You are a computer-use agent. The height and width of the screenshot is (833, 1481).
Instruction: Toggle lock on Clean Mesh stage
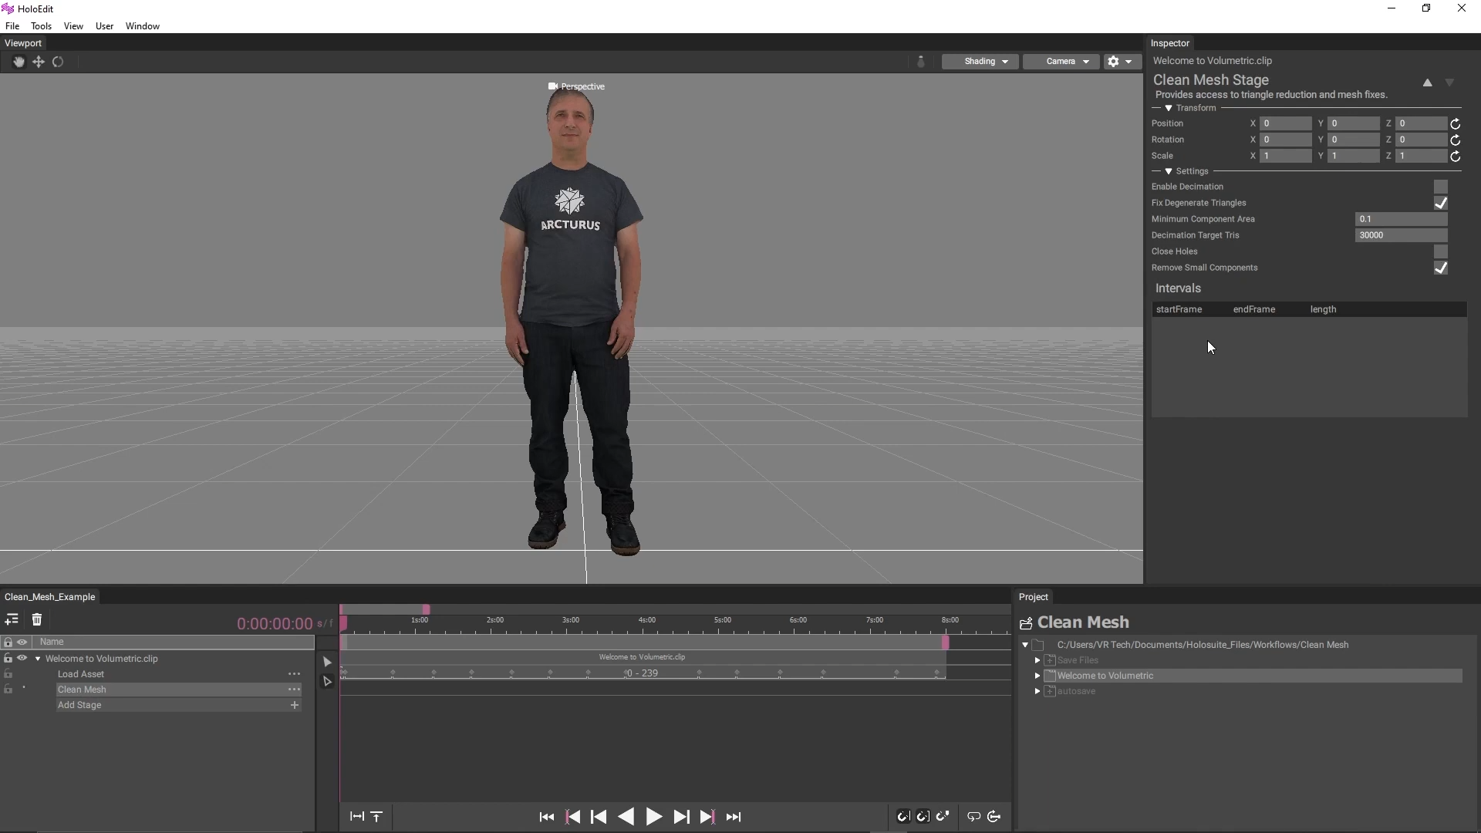pyautogui.click(x=8, y=690)
